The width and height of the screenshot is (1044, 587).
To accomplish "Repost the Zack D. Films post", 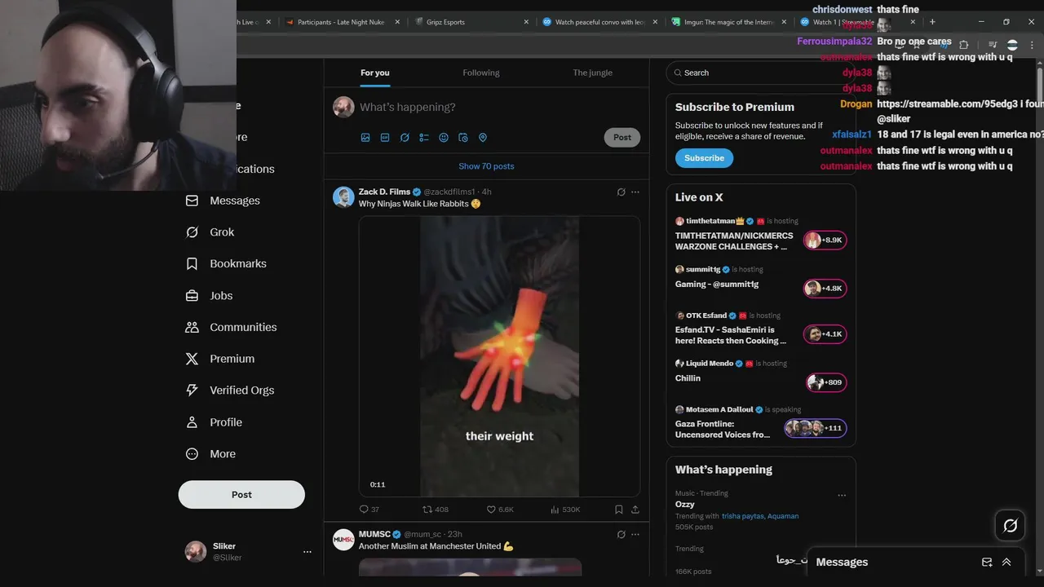I will click(435, 510).
